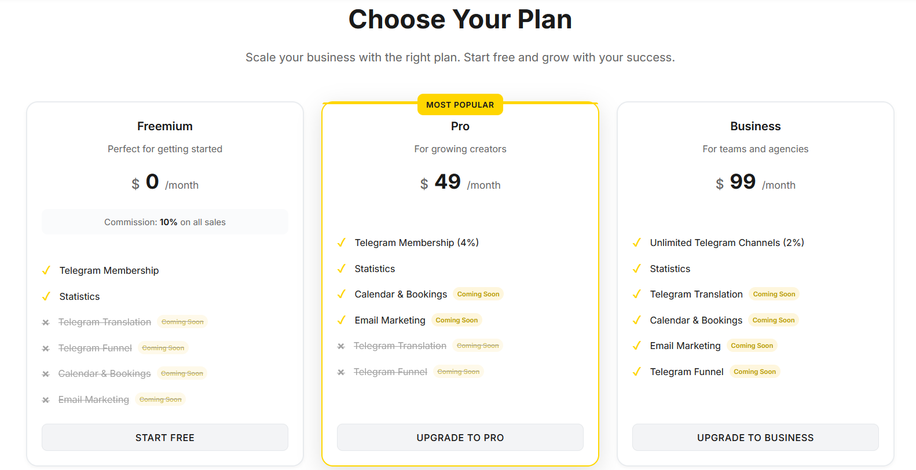Click the X icon beside Telegram Translation in Freemium
Image resolution: width=916 pixels, height=470 pixels.
click(x=46, y=322)
